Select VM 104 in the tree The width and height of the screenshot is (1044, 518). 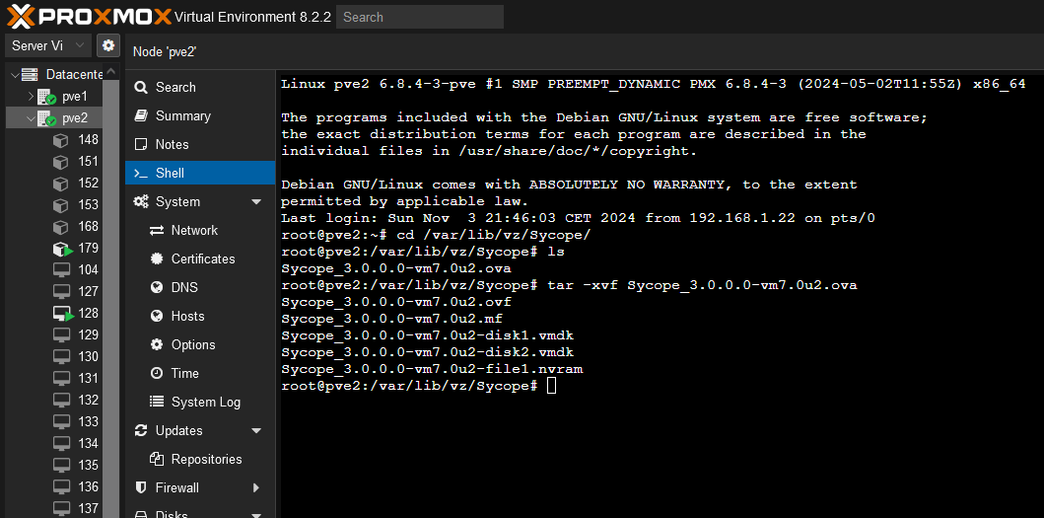point(88,269)
